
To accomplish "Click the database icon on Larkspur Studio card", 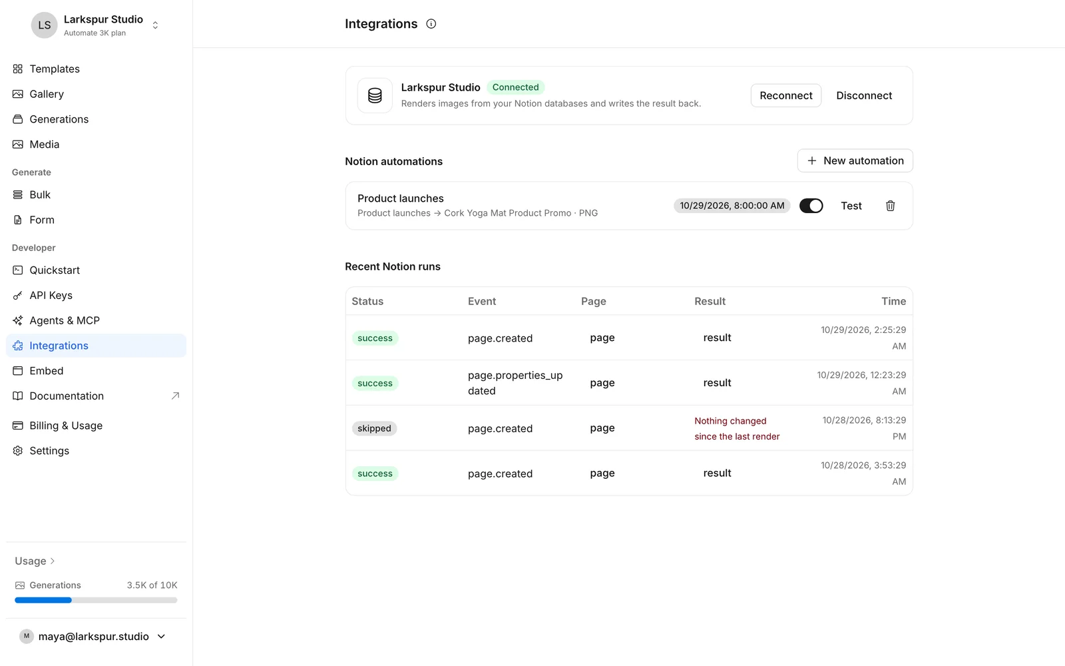I will [375, 95].
